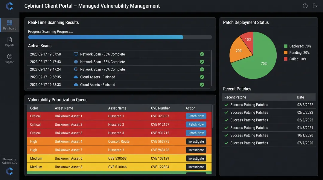
Task: Click the Date column header in Recent Patches
Action: [300, 97]
